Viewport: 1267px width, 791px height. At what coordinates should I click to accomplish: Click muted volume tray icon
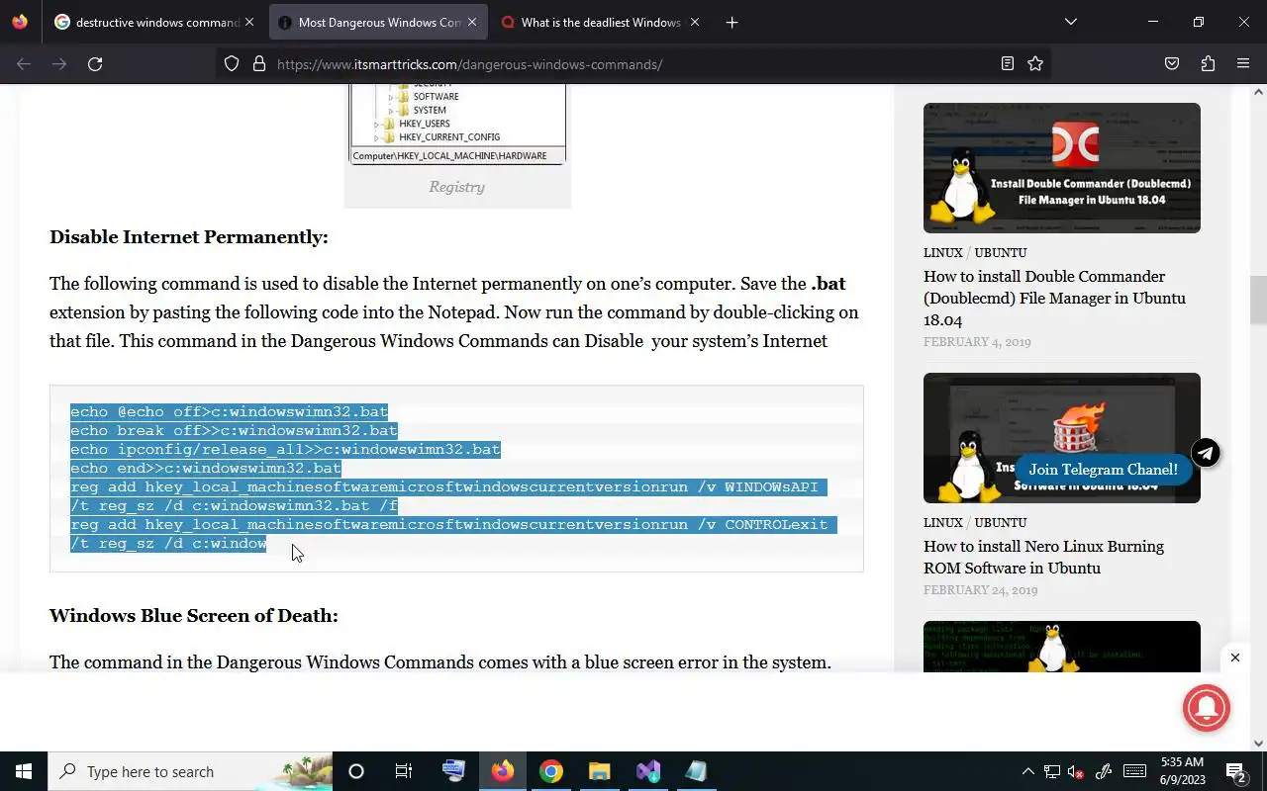point(1076,771)
